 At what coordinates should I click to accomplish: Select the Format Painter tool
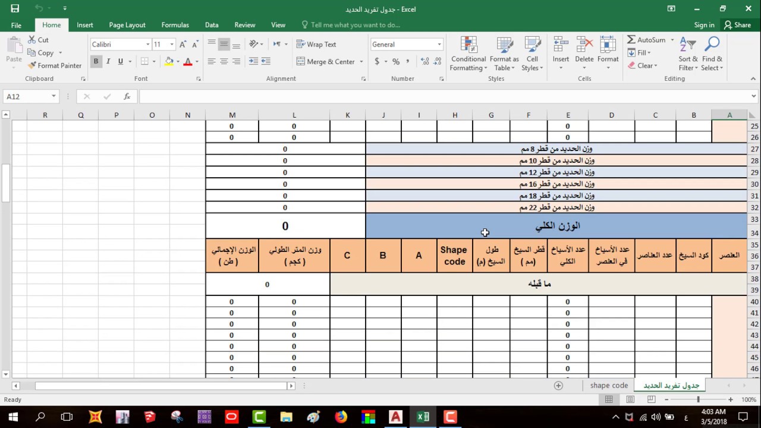click(55, 65)
